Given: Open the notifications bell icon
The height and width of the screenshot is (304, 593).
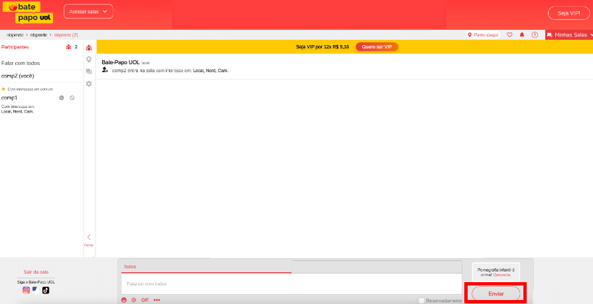Looking at the screenshot, I should (x=522, y=34).
